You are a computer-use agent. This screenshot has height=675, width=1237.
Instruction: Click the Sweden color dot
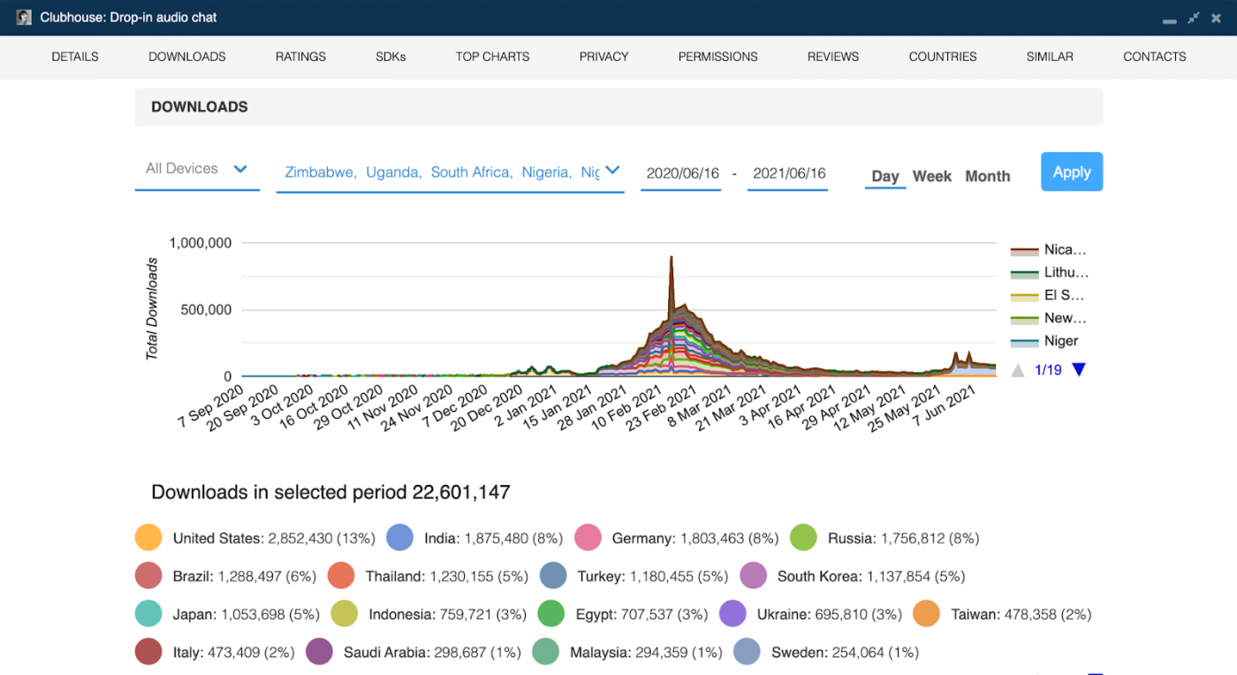pyautogui.click(x=747, y=652)
